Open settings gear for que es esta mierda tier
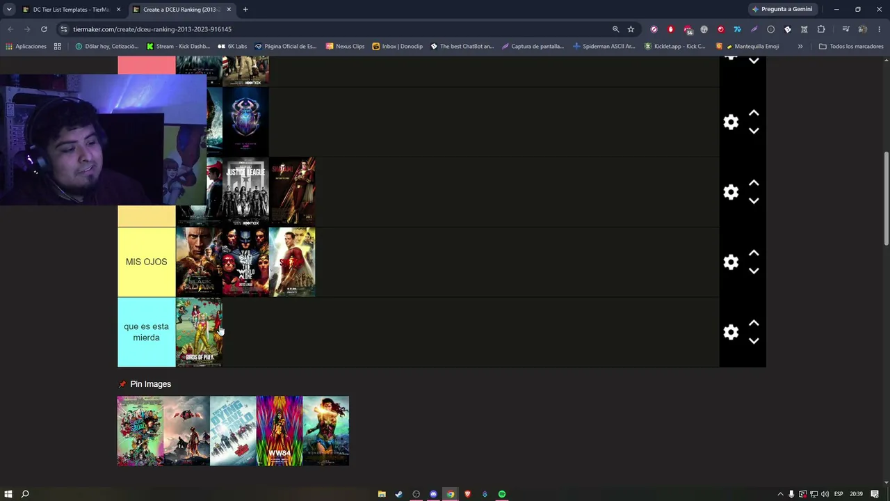The image size is (890, 501). click(731, 332)
